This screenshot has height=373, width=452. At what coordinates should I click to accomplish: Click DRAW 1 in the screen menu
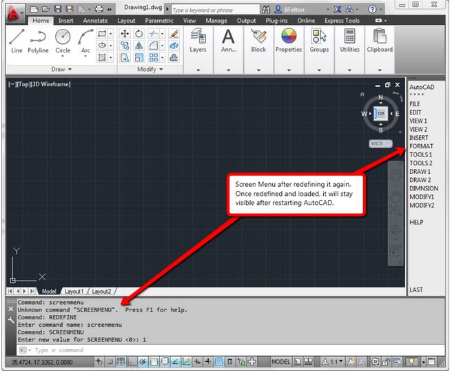click(420, 172)
